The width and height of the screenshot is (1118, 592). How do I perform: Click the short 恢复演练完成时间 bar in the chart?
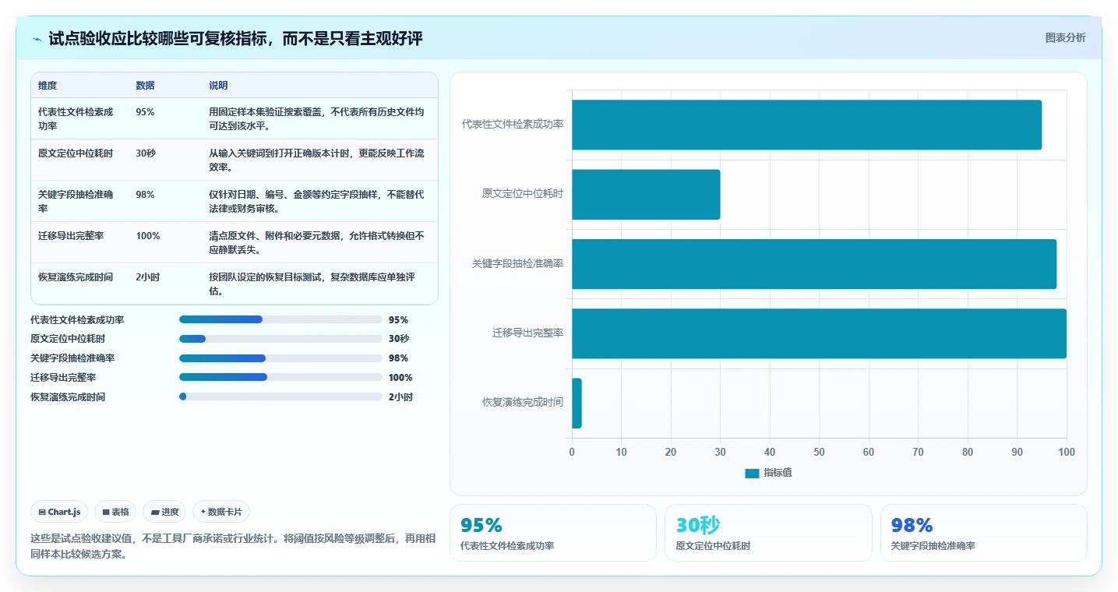coord(577,403)
